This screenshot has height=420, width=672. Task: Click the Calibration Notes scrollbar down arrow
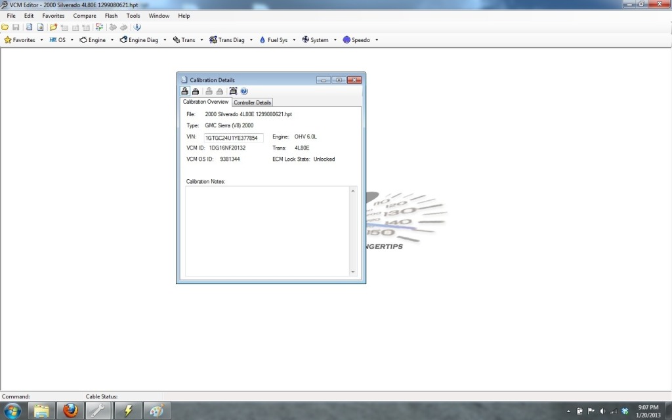(352, 272)
